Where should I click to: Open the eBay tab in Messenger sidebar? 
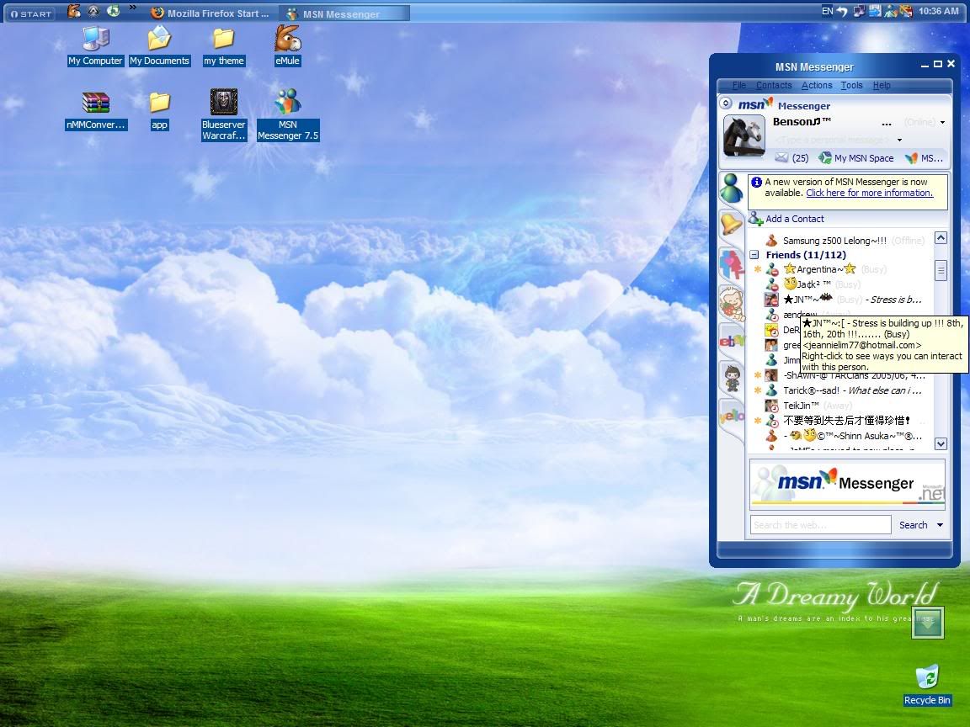pyautogui.click(x=731, y=340)
